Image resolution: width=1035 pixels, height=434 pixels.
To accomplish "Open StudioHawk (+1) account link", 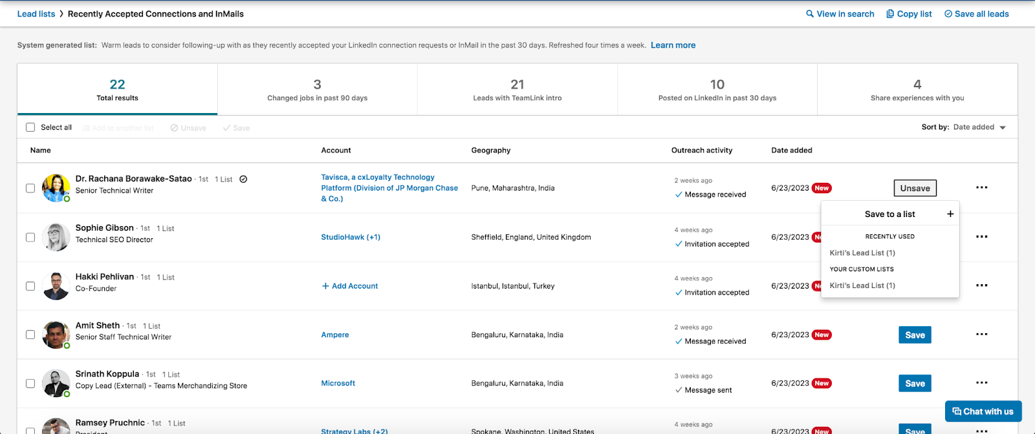I will (351, 237).
